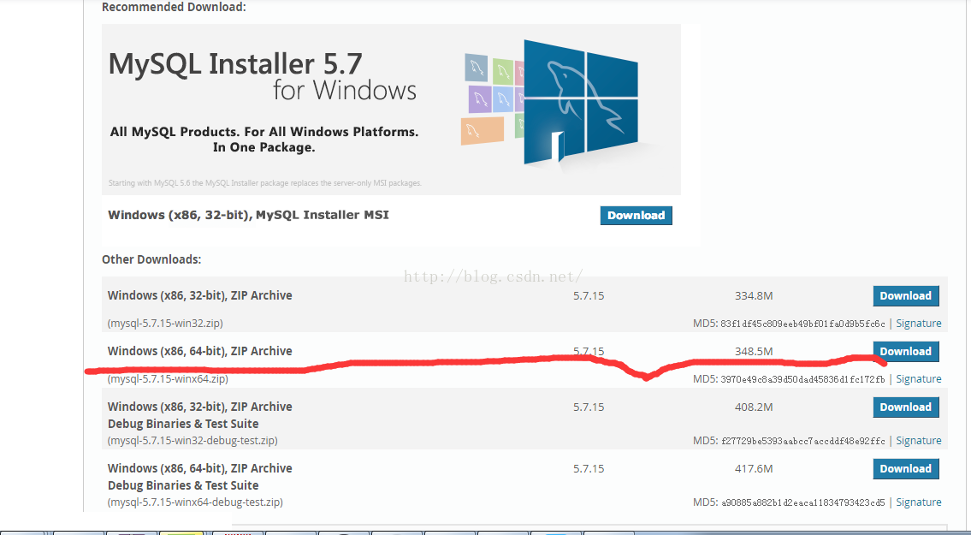The width and height of the screenshot is (971, 535).
Task: Click version '5.7.15' in the 334.8M row
Action: (x=589, y=295)
